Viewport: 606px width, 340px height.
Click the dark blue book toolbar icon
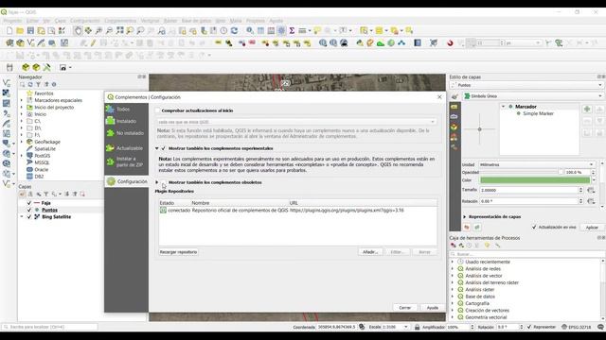(418, 42)
